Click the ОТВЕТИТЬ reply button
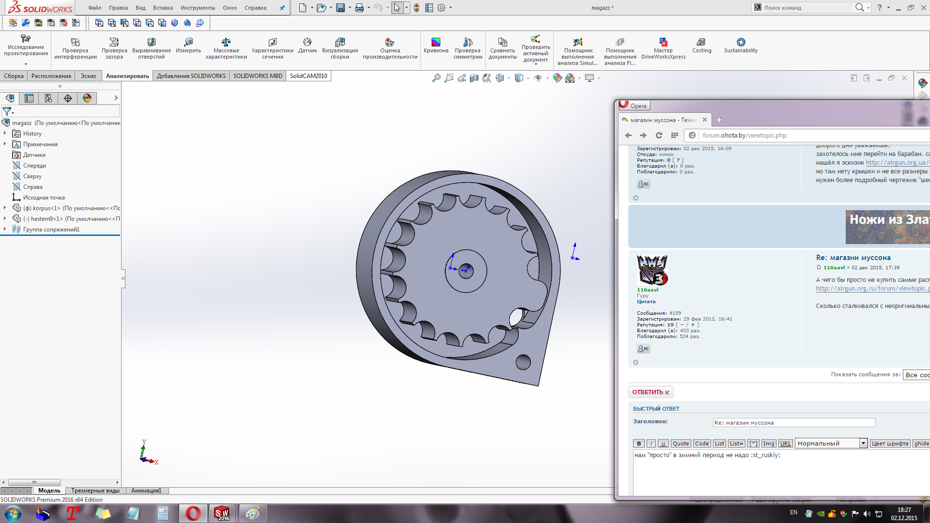This screenshot has height=523, width=930. tap(651, 392)
